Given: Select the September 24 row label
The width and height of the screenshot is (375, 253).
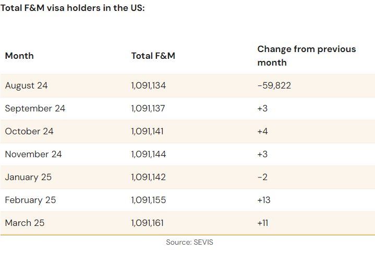Looking at the screenshot, I should pos(35,108).
